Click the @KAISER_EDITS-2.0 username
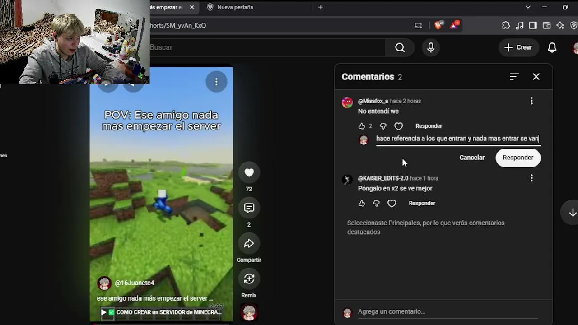This screenshot has width=578, height=325. pyautogui.click(x=383, y=178)
